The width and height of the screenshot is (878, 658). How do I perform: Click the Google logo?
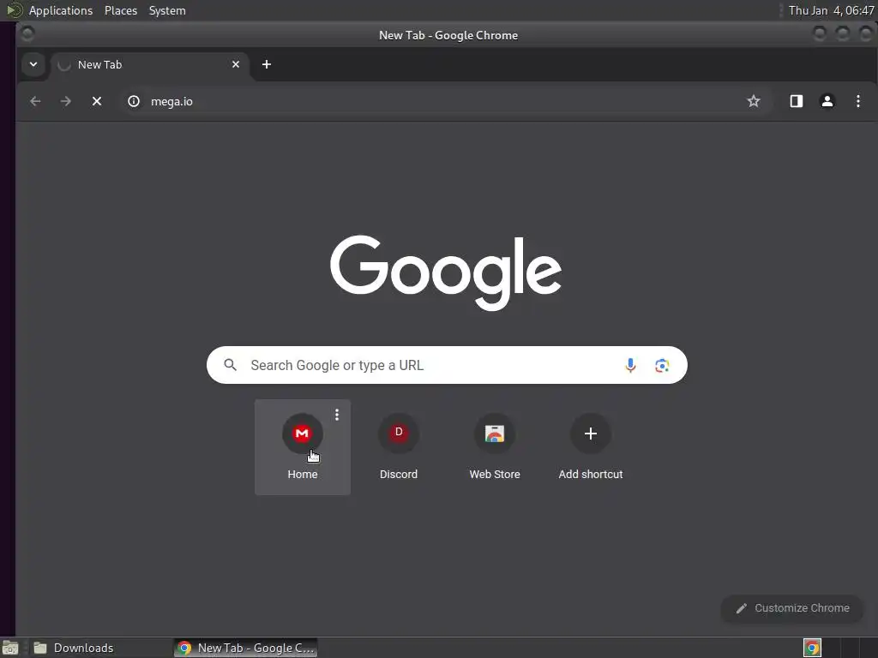point(446,272)
